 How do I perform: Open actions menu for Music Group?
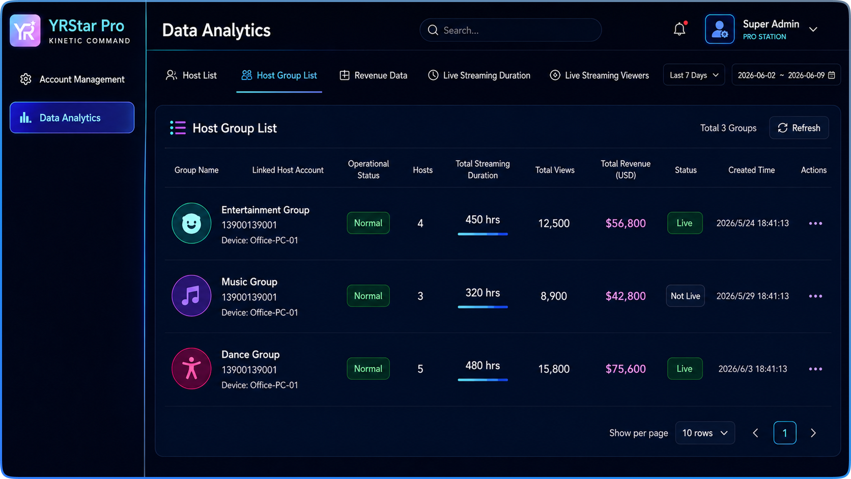[x=815, y=296]
